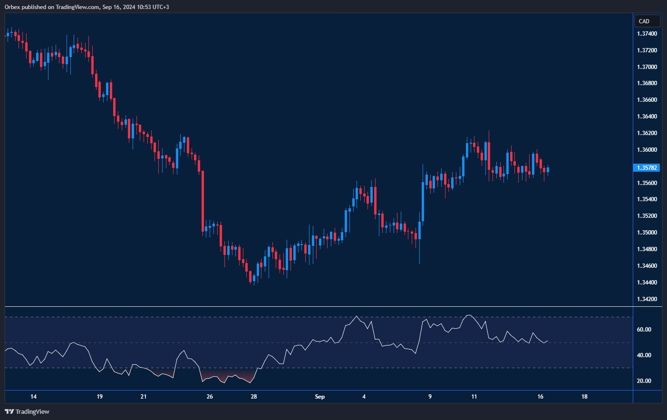This screenshot has height=420, width=667.
Task: Click date 14 on the time axis
Action: click(x=33, y=397)
